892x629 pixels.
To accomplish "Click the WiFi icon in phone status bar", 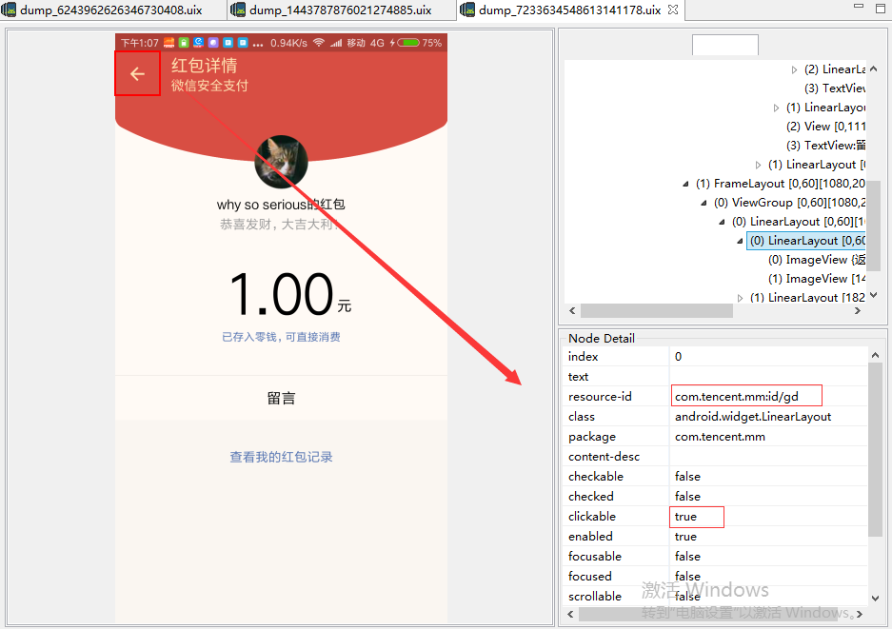I will point(319,43).
